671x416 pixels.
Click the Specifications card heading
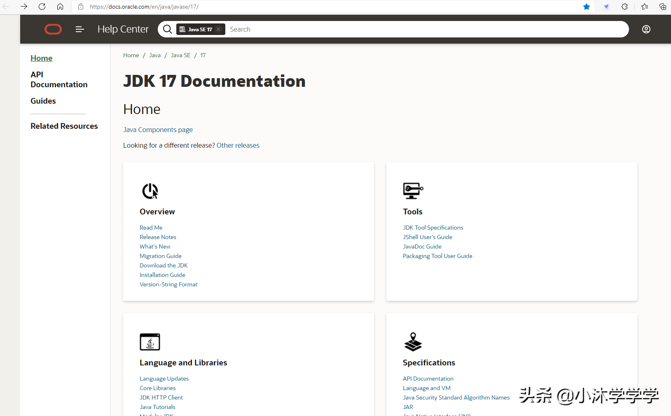pos(429,363)
